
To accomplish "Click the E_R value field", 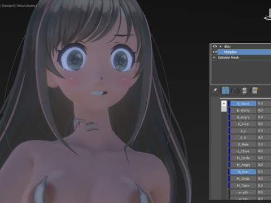I will tap(264, 138).
